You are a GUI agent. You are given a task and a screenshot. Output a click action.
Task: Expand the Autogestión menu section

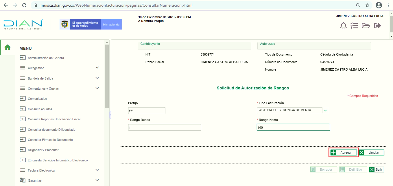pyautogui.click(x=97, y=68)
